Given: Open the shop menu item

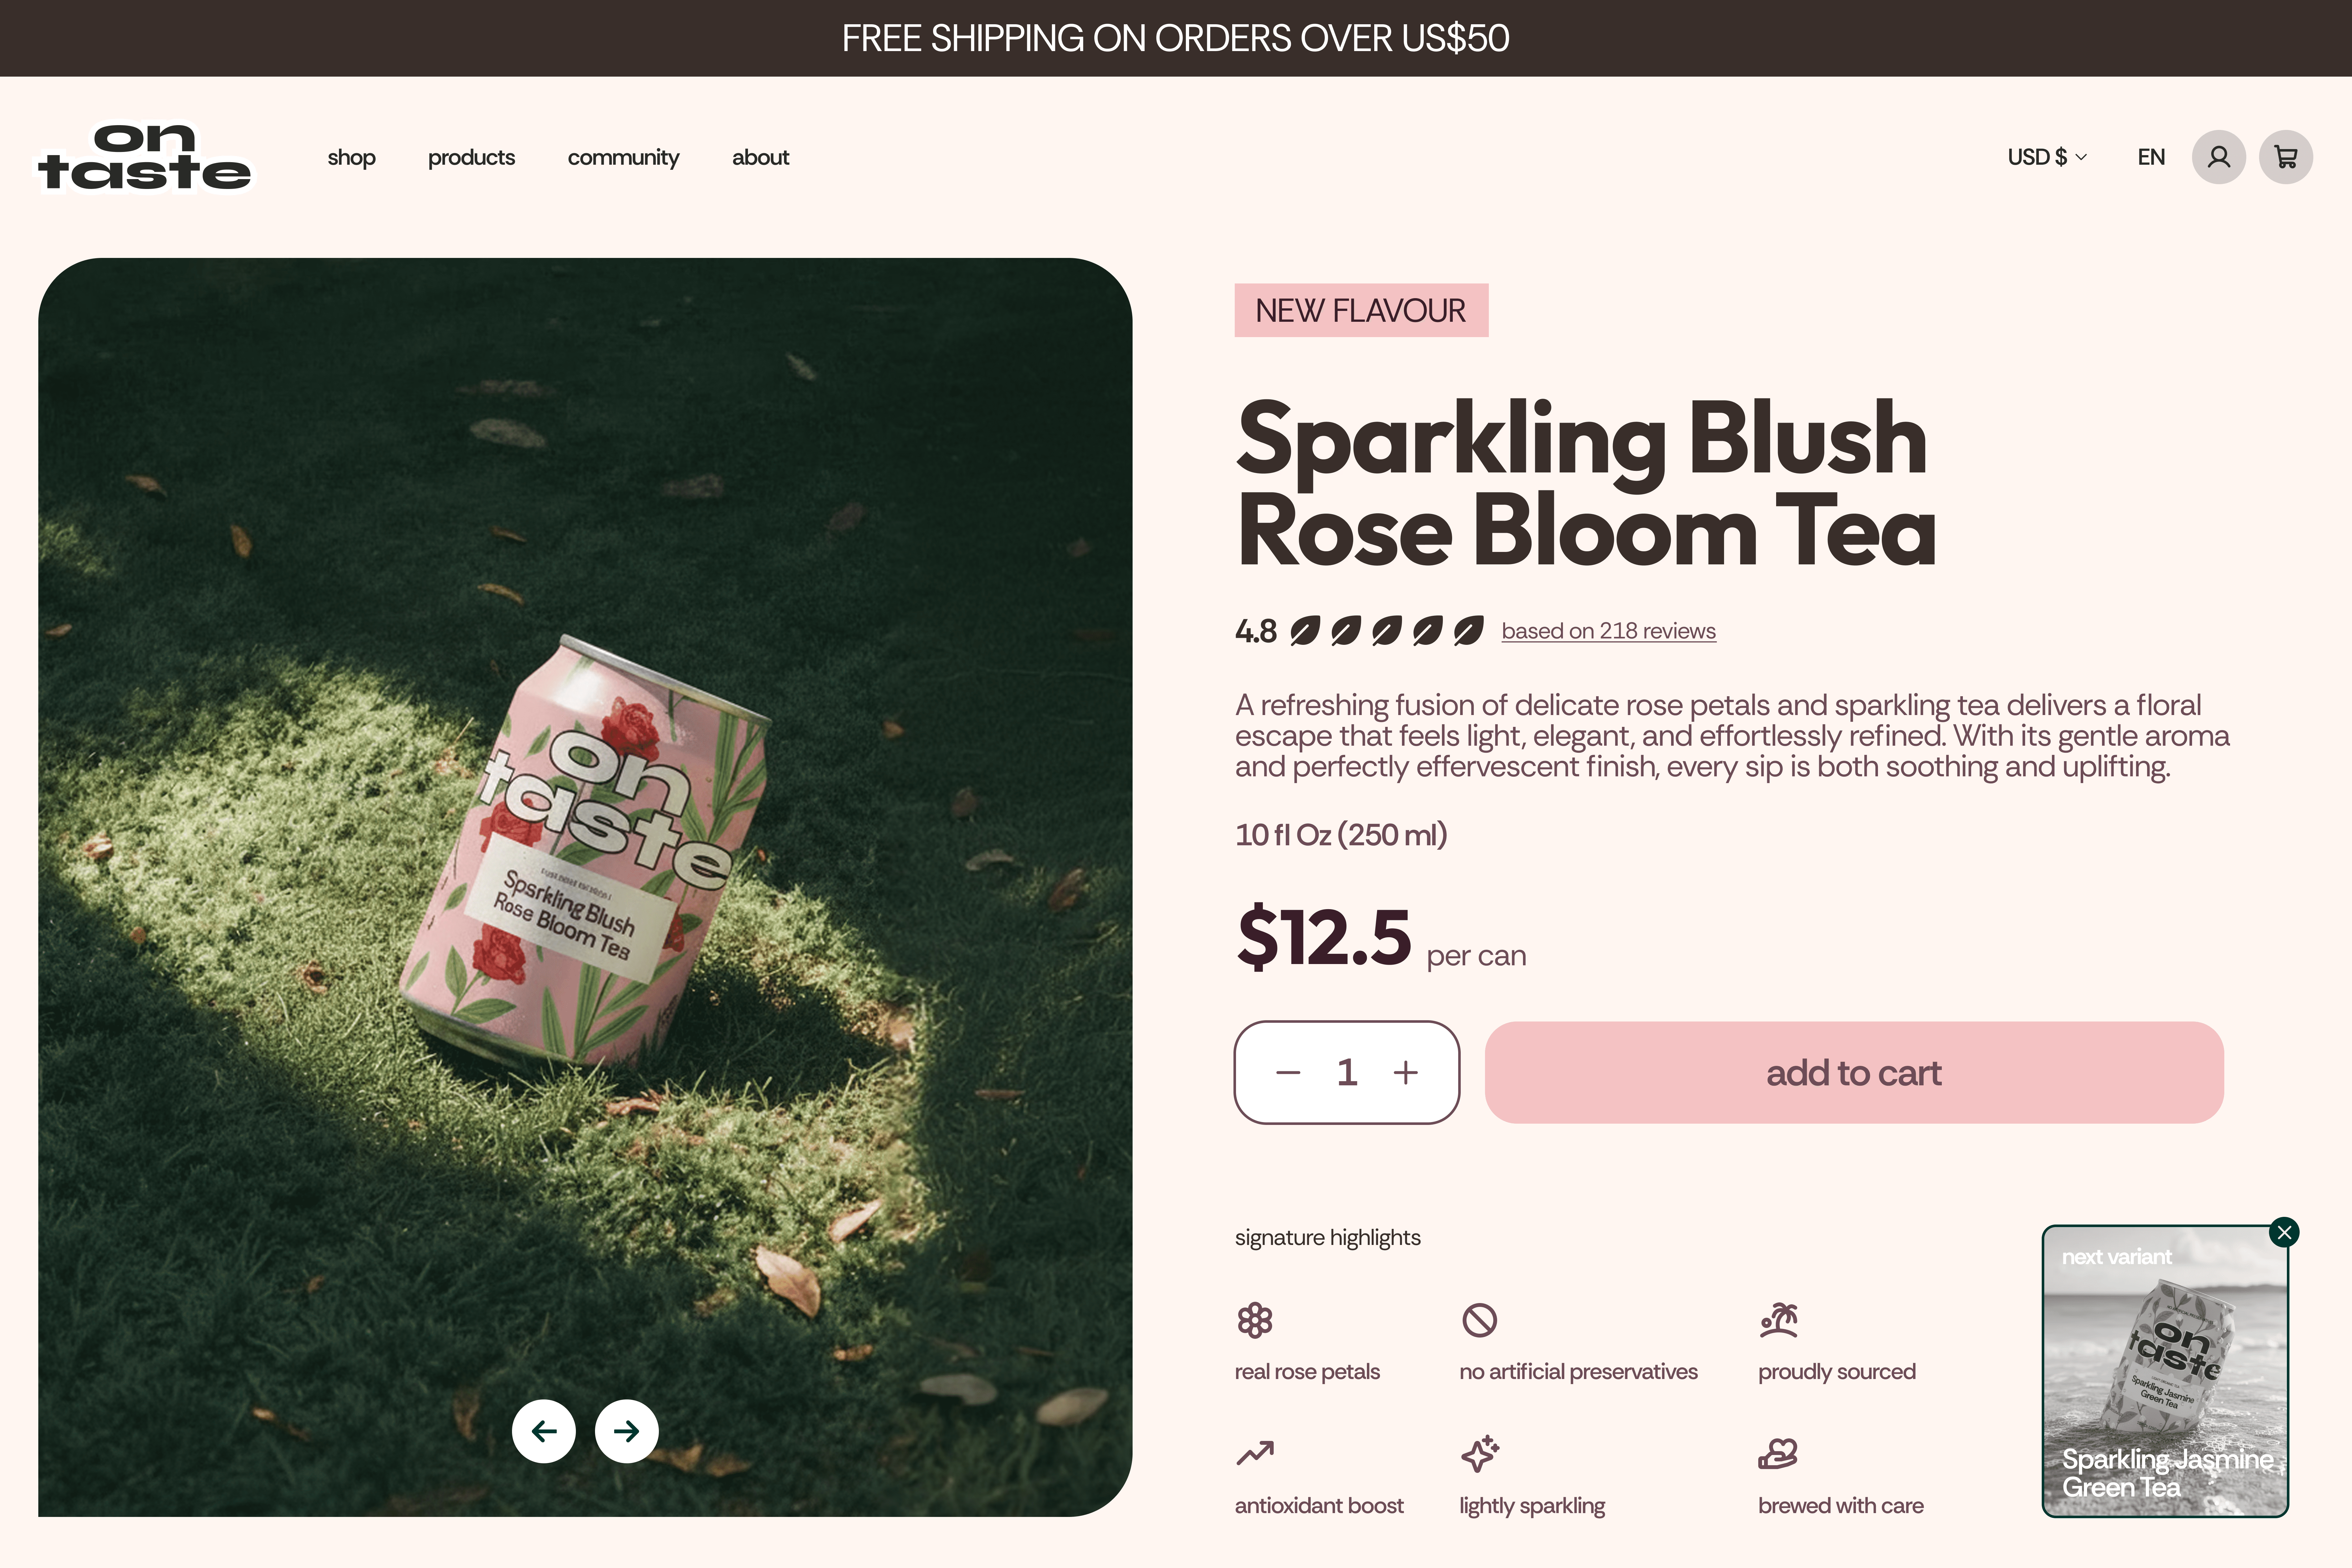Looking at the screenshot, I should 351,157.
